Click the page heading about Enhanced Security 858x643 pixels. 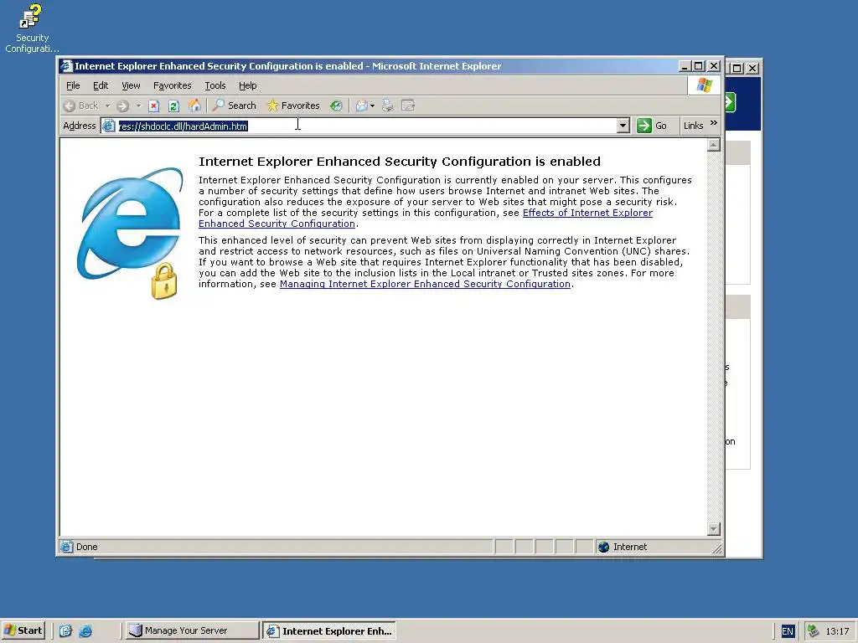tap(400, 162)
